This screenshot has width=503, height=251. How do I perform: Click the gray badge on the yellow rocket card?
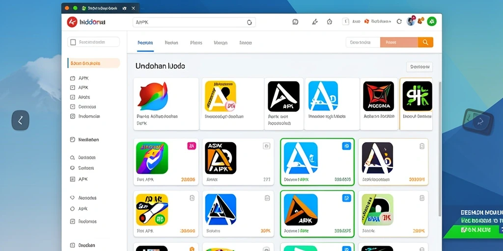192,198
